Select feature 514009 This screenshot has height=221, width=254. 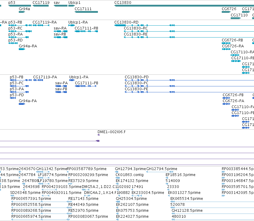pos(173,181)
